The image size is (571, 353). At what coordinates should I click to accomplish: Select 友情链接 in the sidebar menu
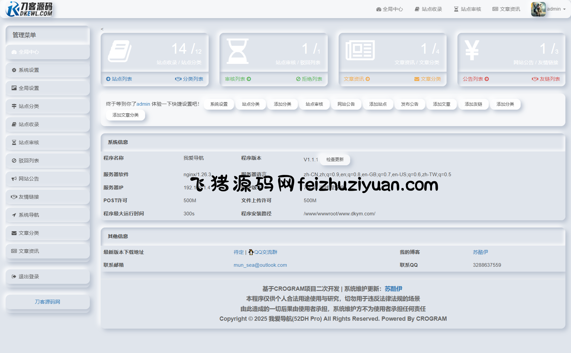[x=29, y=197]
